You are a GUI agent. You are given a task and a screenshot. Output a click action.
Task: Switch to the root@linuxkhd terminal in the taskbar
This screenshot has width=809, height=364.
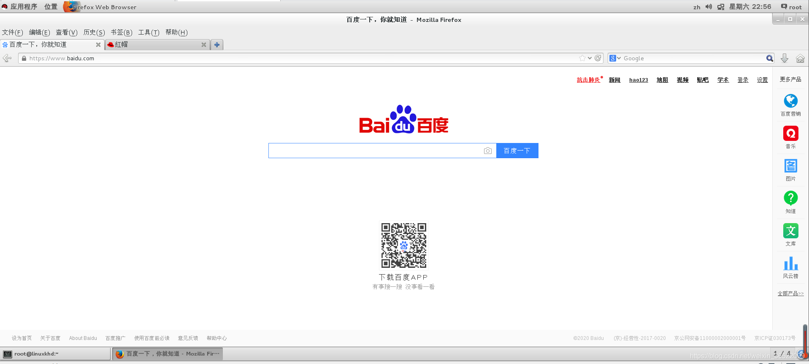pos(56,354)
